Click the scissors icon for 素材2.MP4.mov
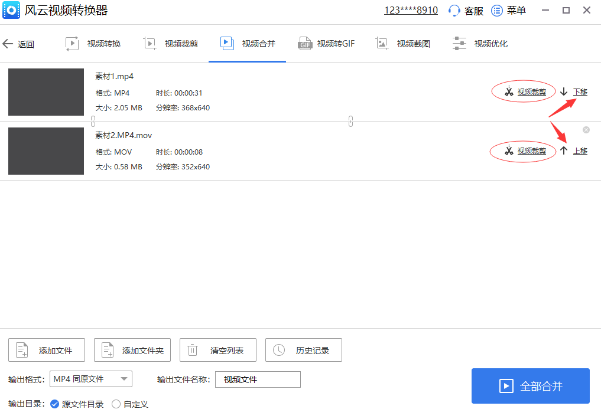 (509, 150)
